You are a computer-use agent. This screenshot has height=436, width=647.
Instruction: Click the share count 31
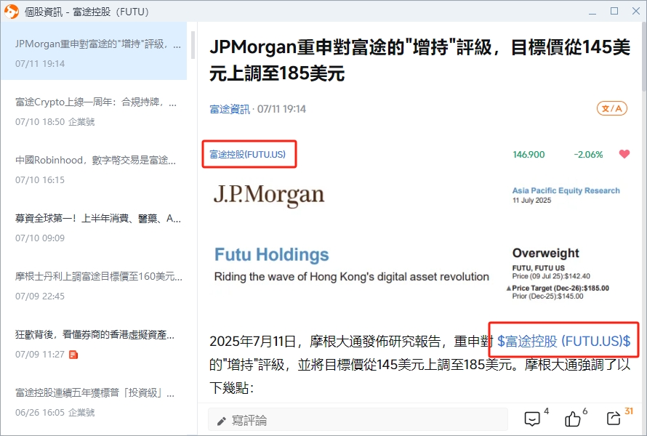[629, 411]
